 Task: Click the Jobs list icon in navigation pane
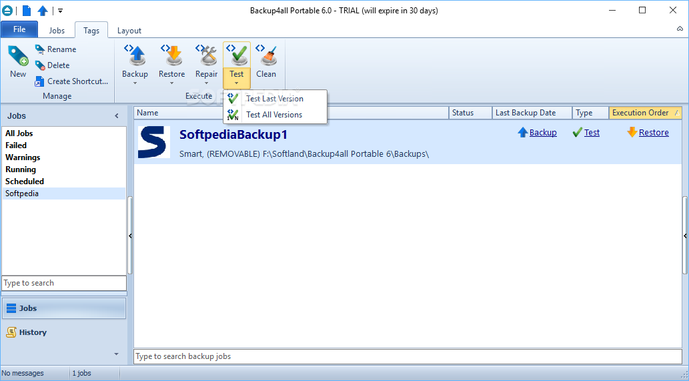pyautogui.click(x=11, y=308)
